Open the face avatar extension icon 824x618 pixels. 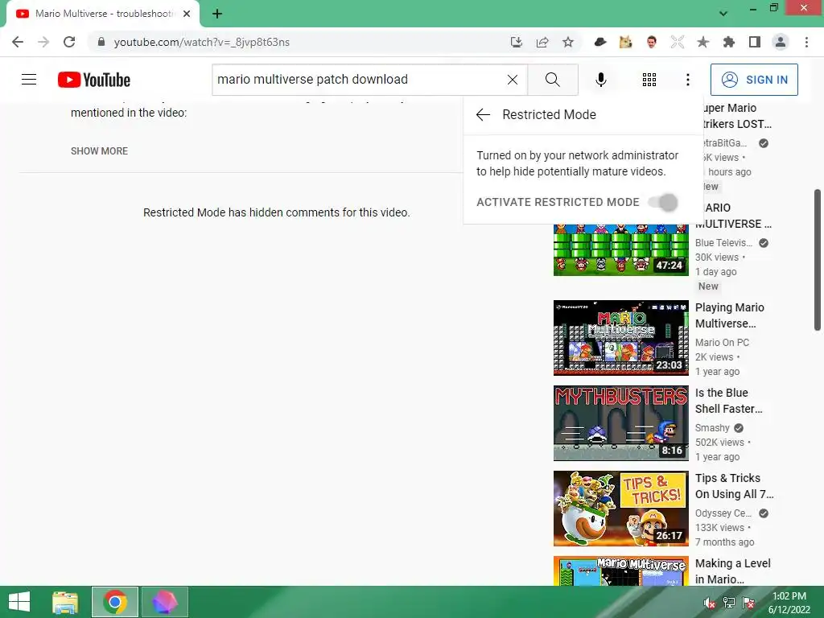click(652, 42)
